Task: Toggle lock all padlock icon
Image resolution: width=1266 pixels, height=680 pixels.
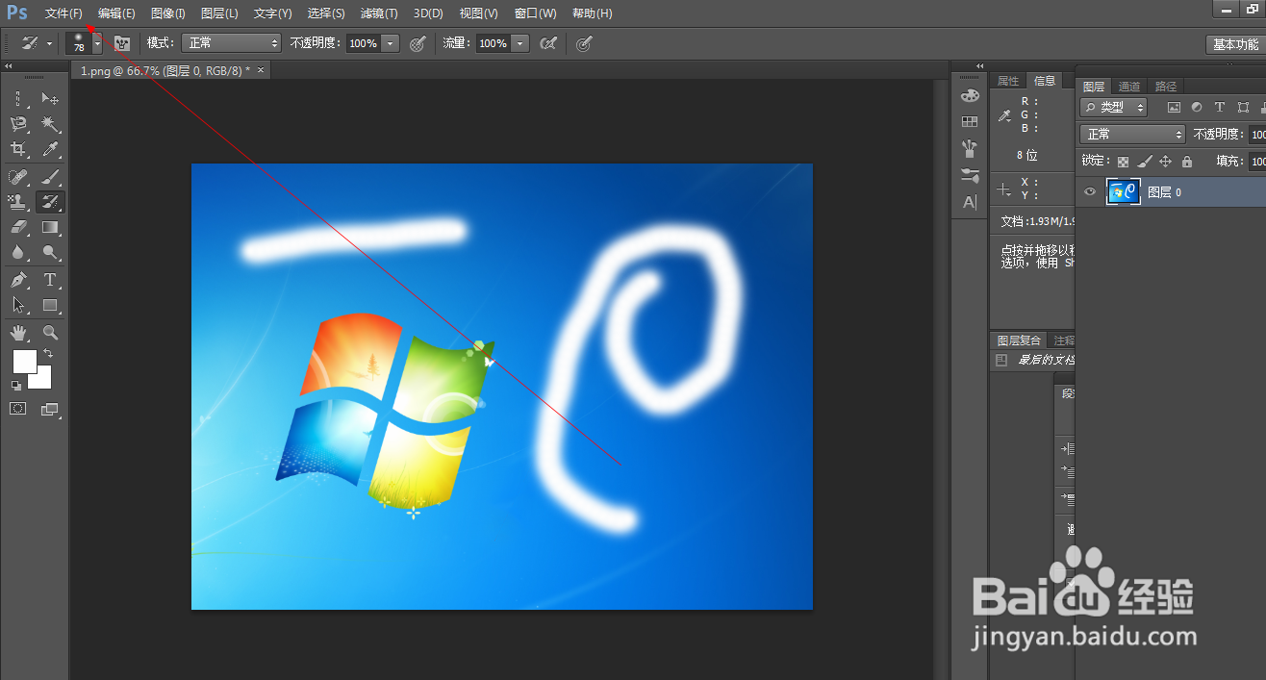Action: 1187,162
